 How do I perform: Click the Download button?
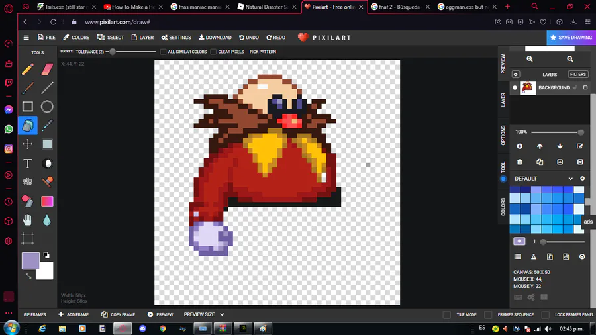215,38
